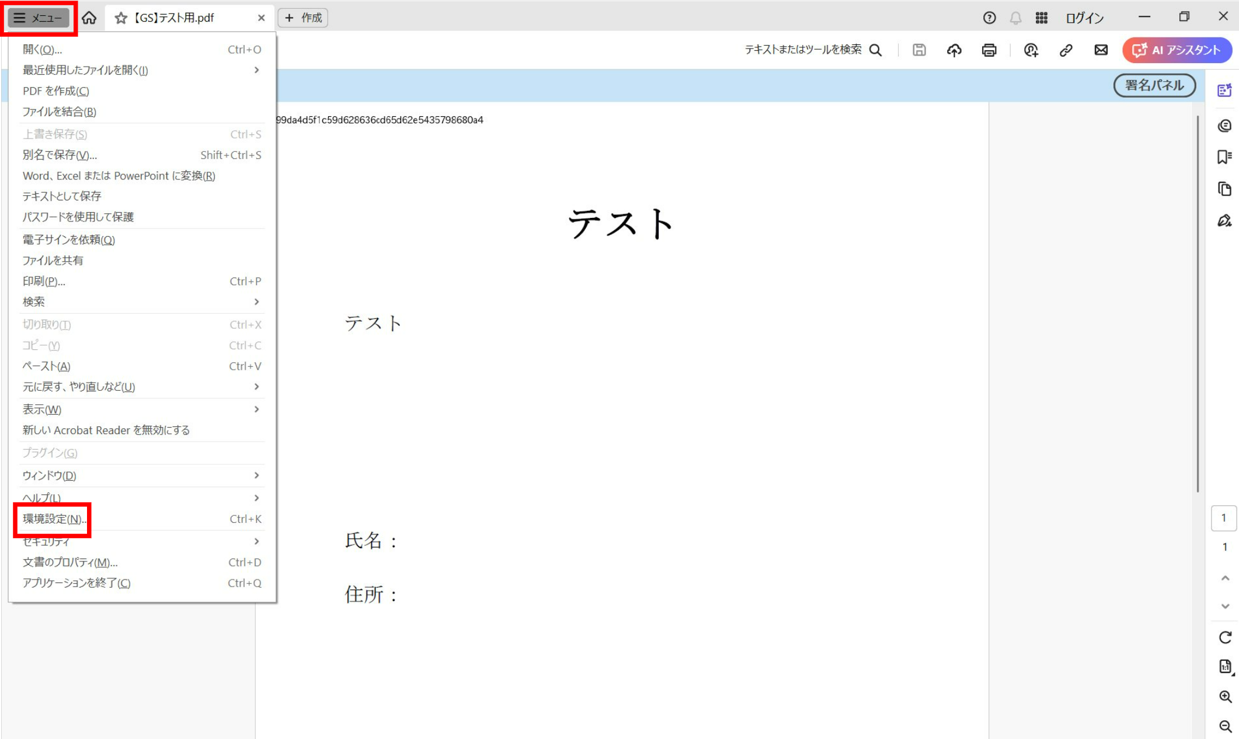The image size is (1239, 739).
Task: Open the 署名パネル signature panel
Action: [x=1154, y=85]
